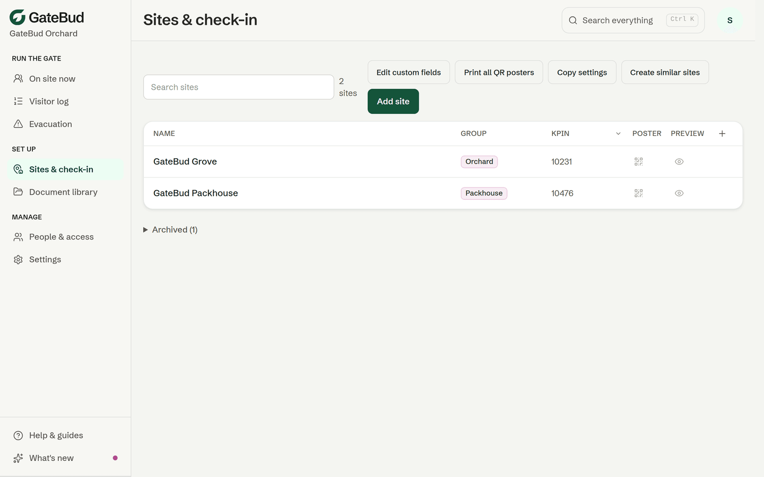Click the Ctrl K shortcut badge
Image resolution: width=764 pixels, height=477 pixels.
682,20
